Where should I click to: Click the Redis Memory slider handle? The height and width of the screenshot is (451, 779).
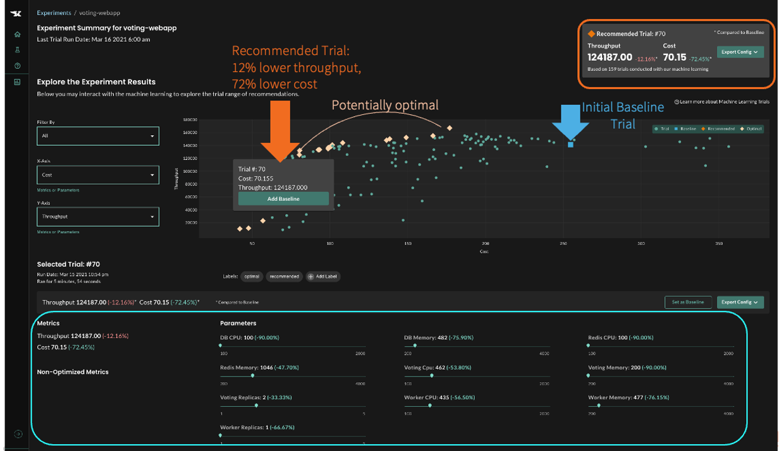pyautogui.click(x=253, y=376)
